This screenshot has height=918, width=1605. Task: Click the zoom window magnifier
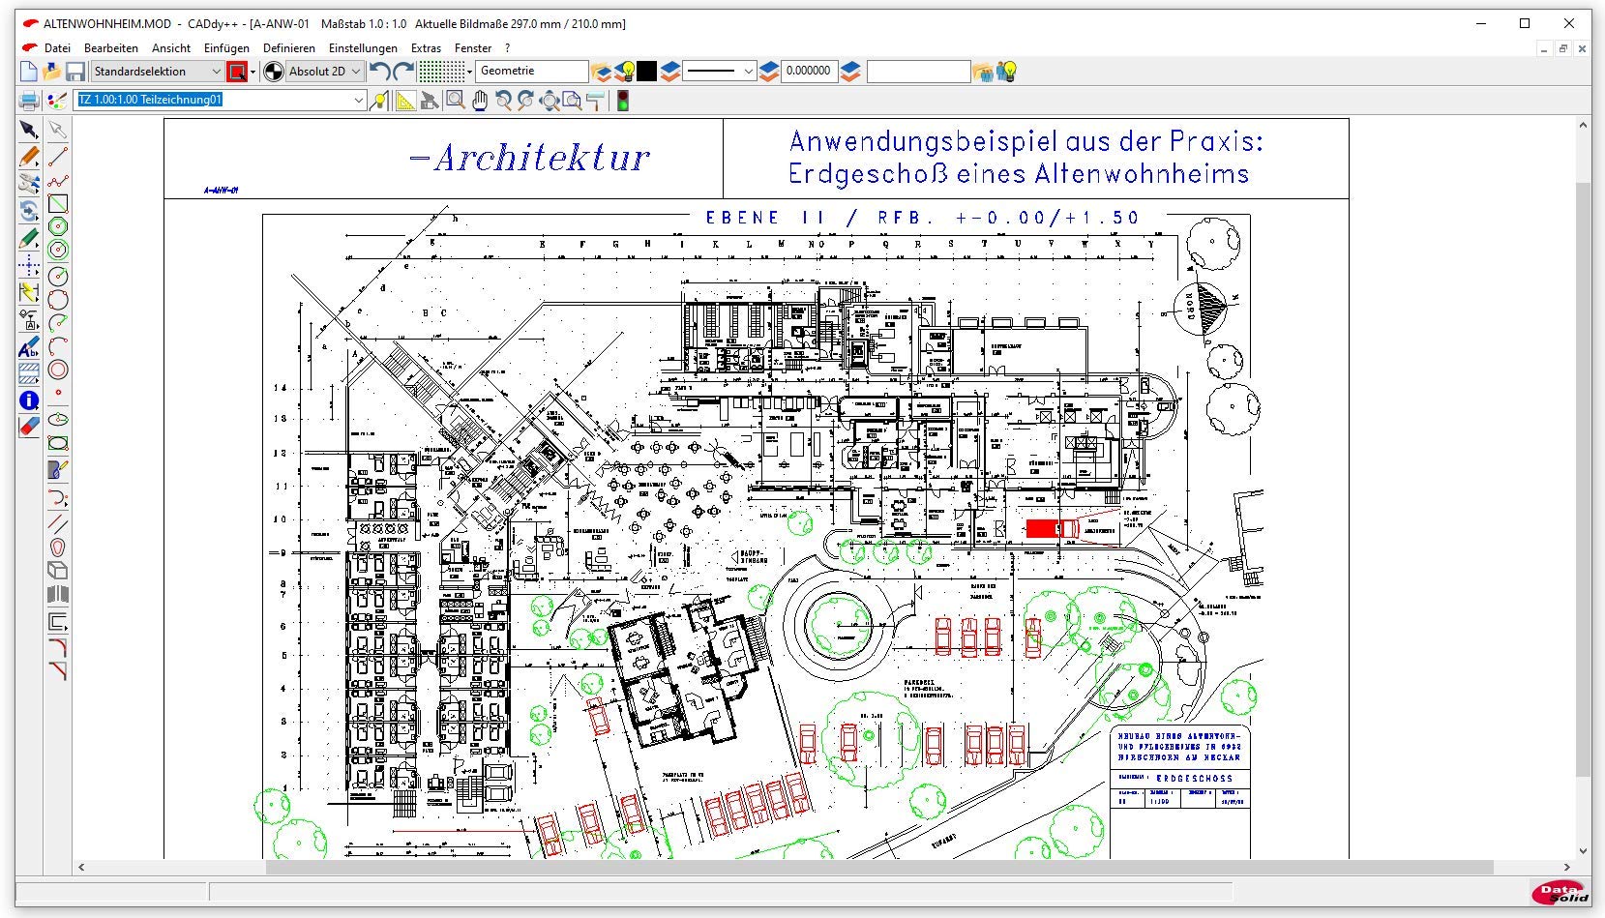[x=455, y=100]
